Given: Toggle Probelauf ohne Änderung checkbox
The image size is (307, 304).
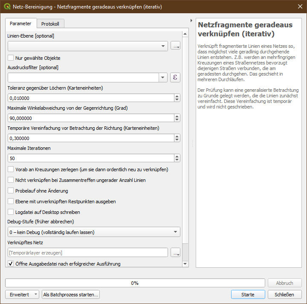Looking at the screenshot, I should (x=11, y=191).
